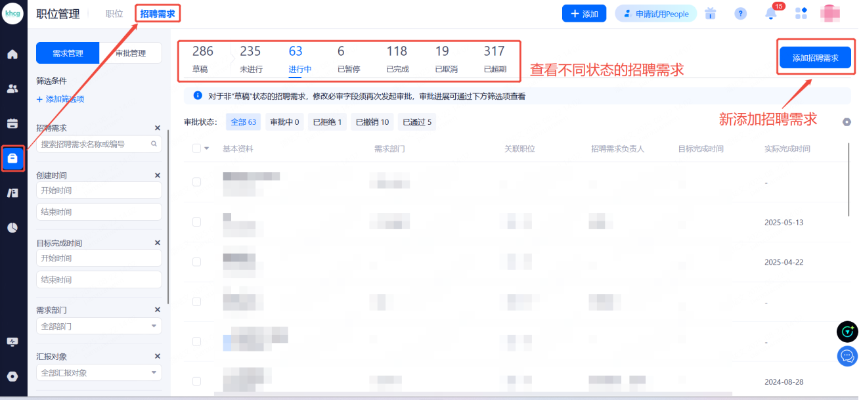
Task: Open the pie chart reports icon
Action: pyautogui.click(x=12, y=227)
